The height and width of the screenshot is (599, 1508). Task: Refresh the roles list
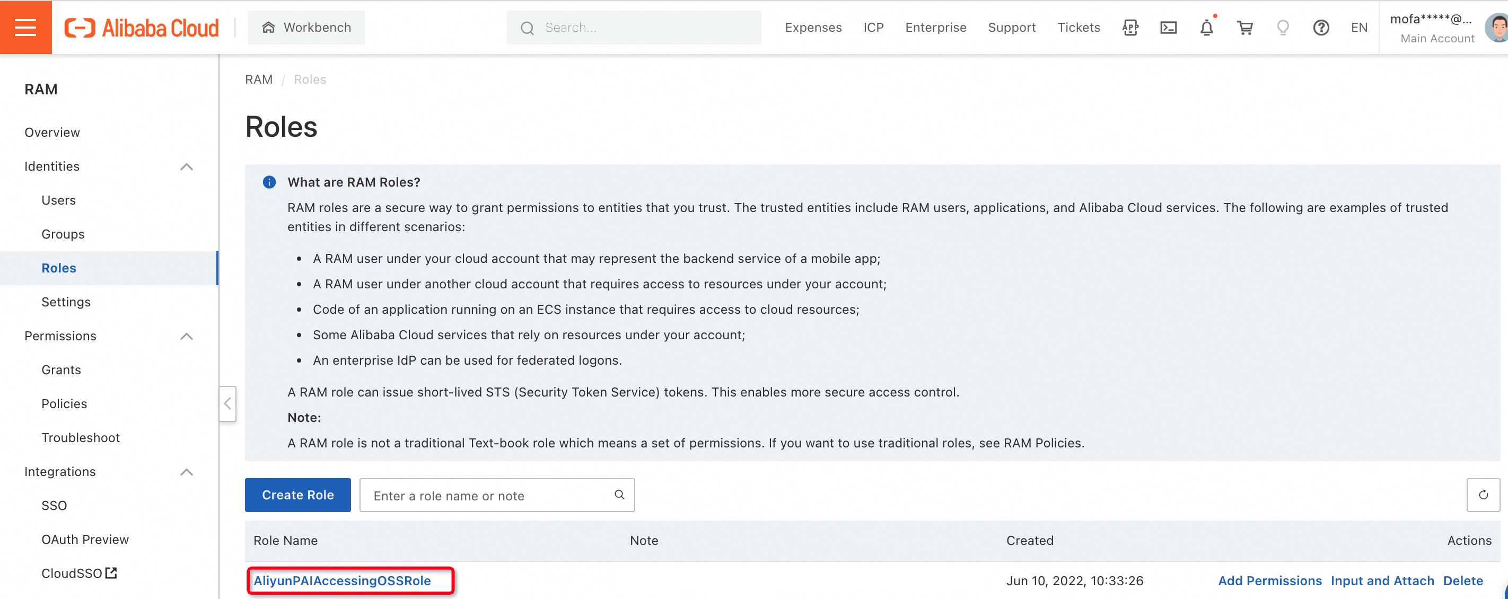point(1483,495)
